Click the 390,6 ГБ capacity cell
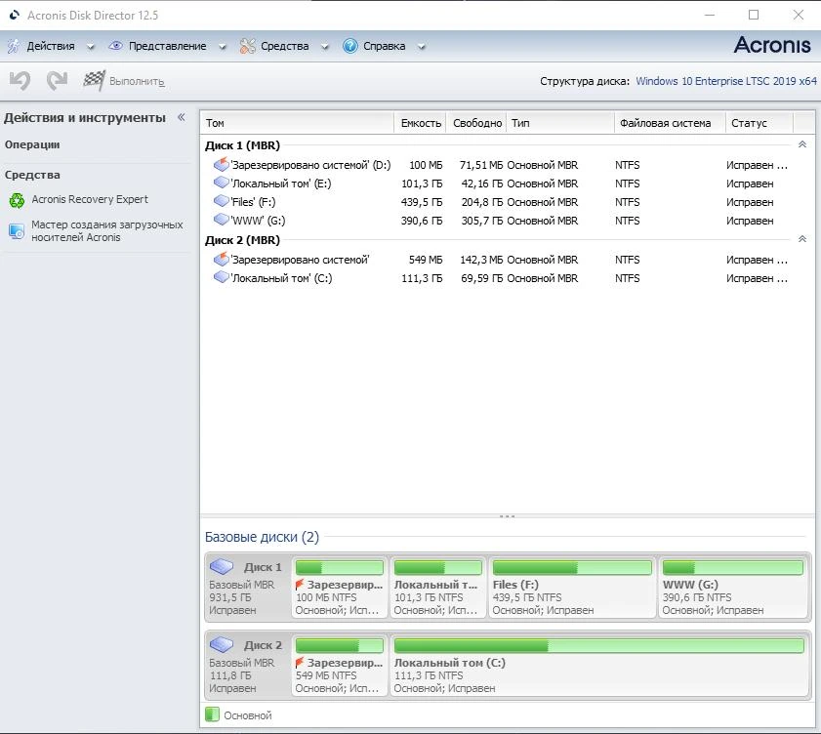This screenshot has height=734, width=821. point(422,221)
